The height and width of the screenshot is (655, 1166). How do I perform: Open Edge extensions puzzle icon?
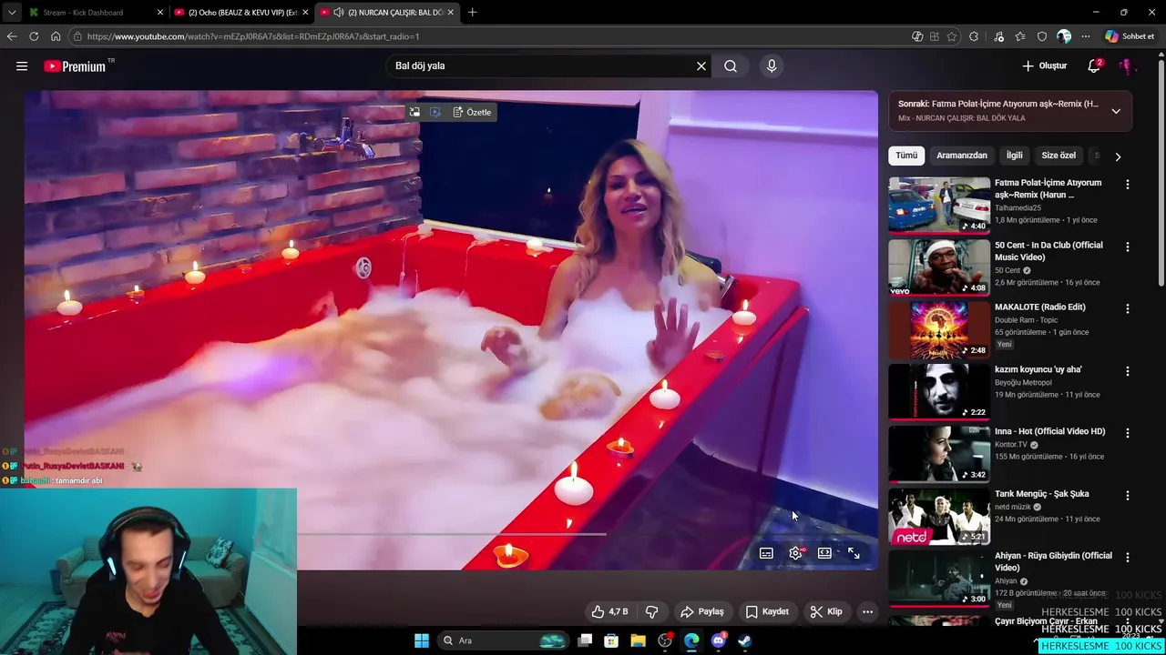pos(974,36)
